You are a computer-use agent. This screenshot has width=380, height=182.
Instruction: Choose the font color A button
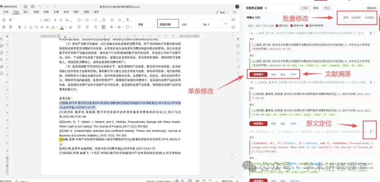point(62,27)
